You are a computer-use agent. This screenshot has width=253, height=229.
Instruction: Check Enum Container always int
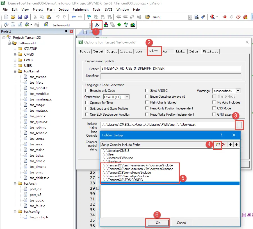pos(147,97)
